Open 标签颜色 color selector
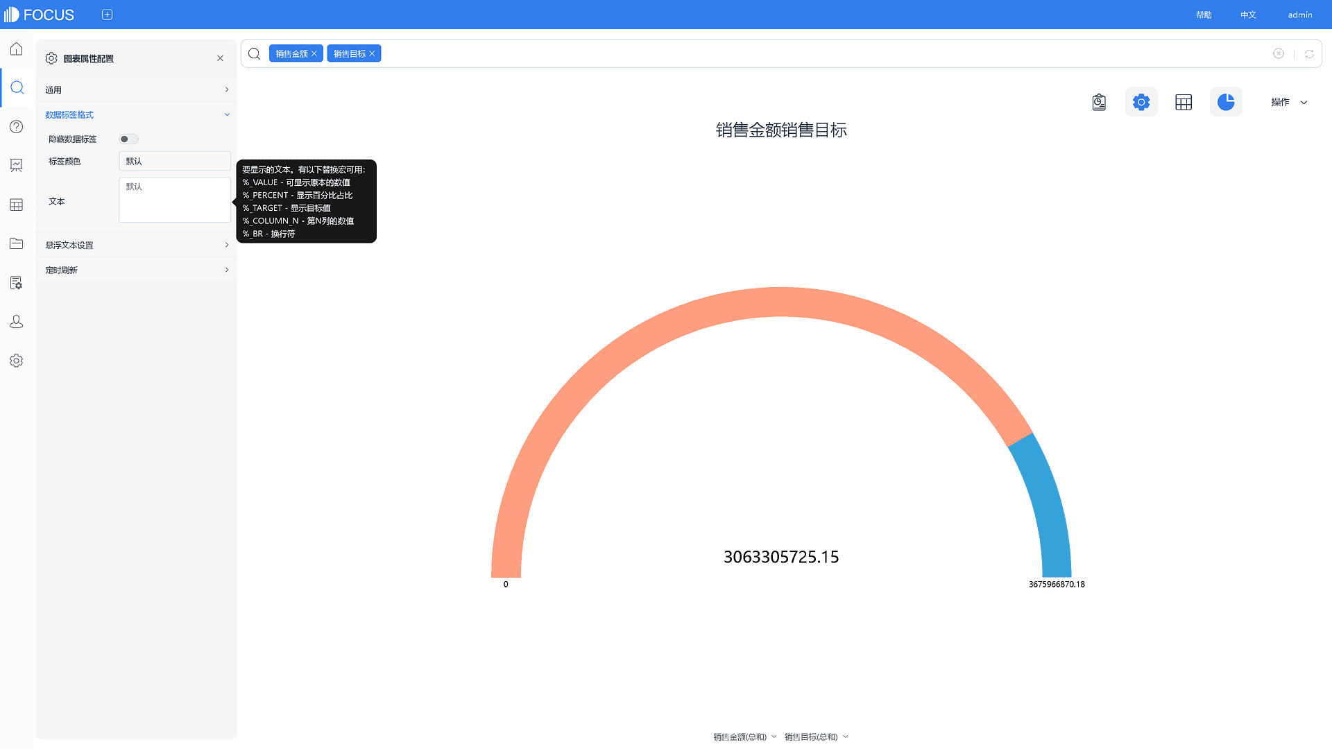The width and height of the screenshot is (1332, 749). point(175,161)
